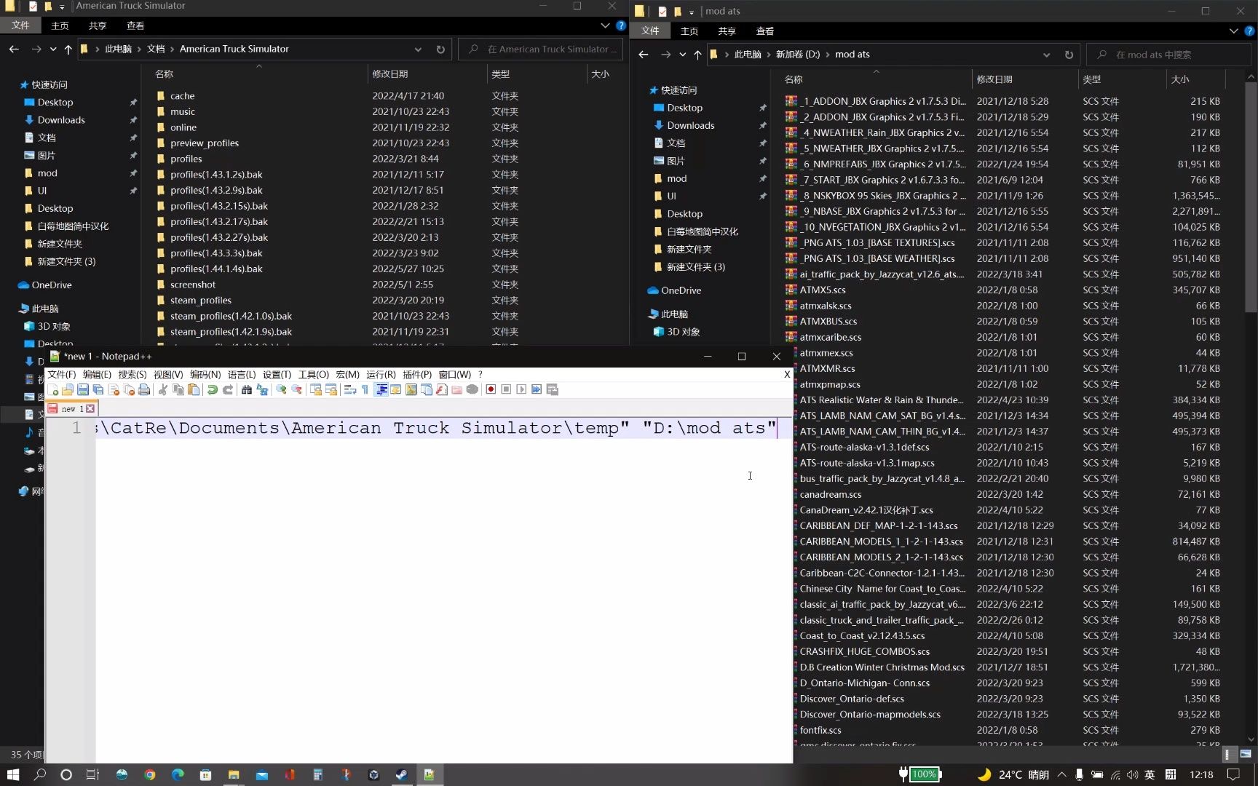Screen dimensions: 1258x786
Task: Select the 查看 tab in mod ats window
Action: [765, 31]
